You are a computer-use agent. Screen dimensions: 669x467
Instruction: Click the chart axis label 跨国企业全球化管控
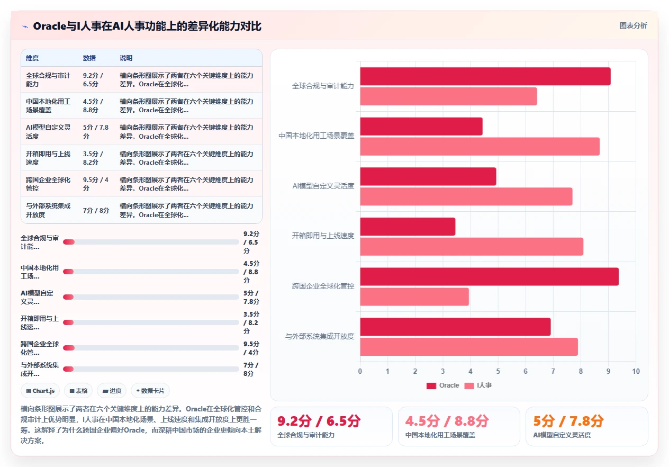323,286
